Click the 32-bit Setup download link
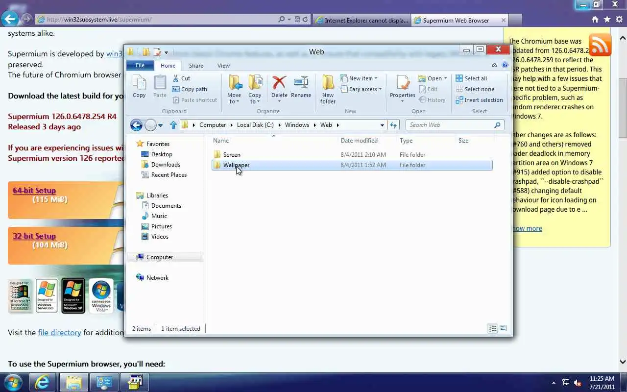 [34, 236]
